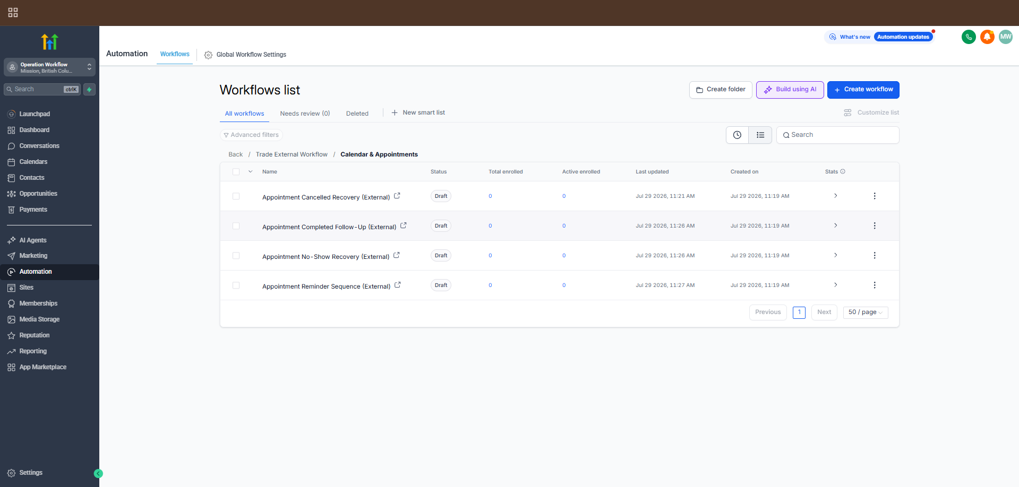
Task: Expand header selection dropdown chevron
Action: pyautogui.click(x=251, y=172)
